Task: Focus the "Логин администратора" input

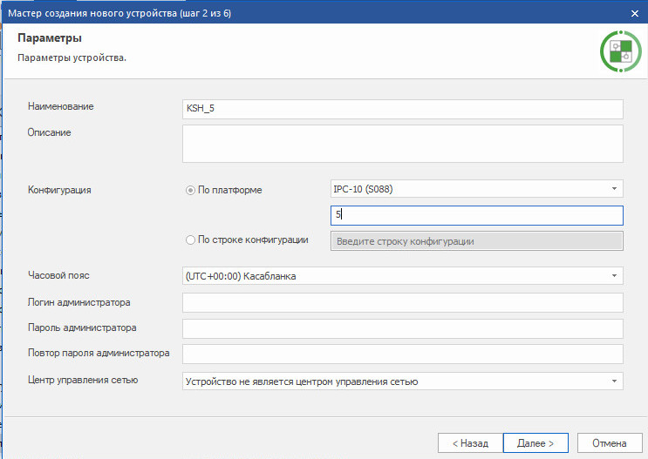Action: 402,302
